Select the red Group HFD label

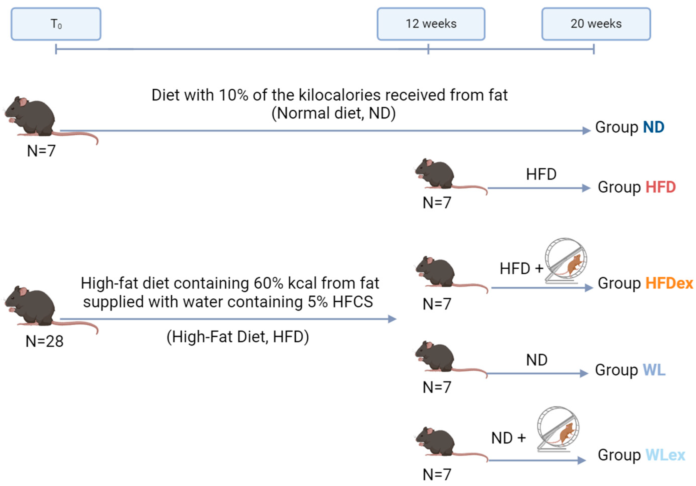point(637,187)
